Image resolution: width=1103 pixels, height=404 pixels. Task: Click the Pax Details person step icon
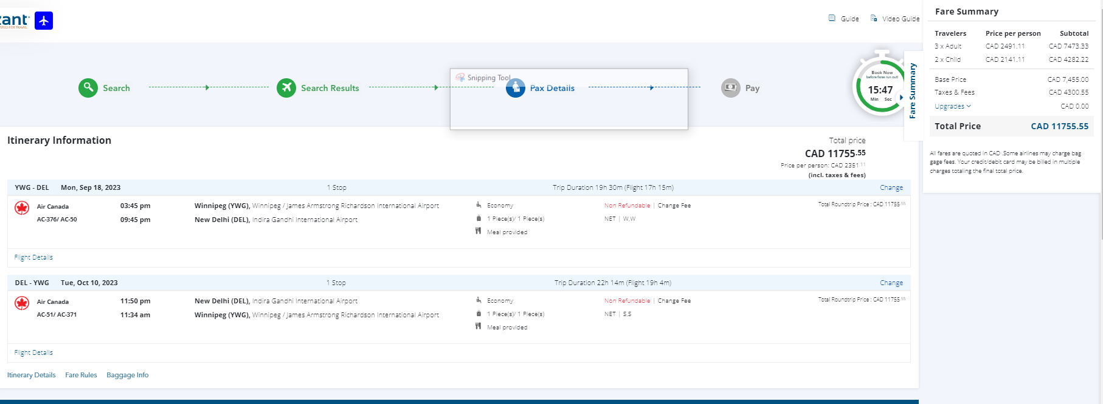click(x=516, y=88)
